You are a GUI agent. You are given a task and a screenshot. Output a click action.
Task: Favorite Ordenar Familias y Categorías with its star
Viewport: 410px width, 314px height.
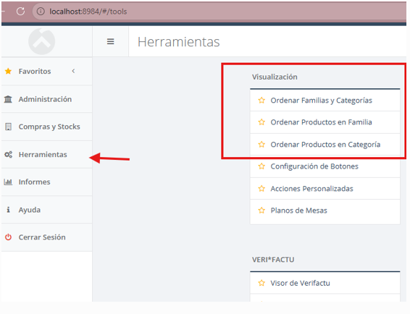[x=262, y=101]
